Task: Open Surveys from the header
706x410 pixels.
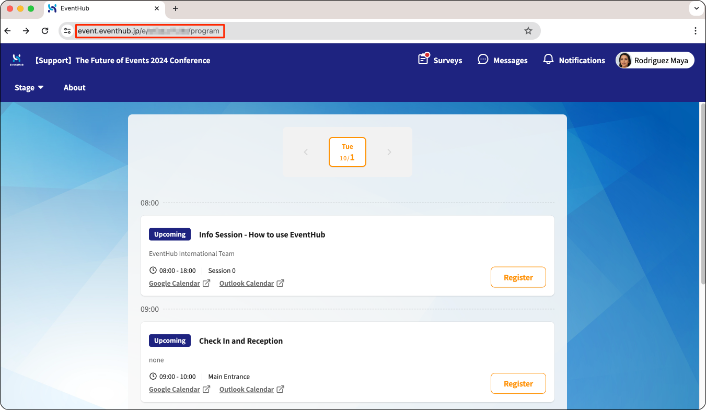Action: pos(440,60)
